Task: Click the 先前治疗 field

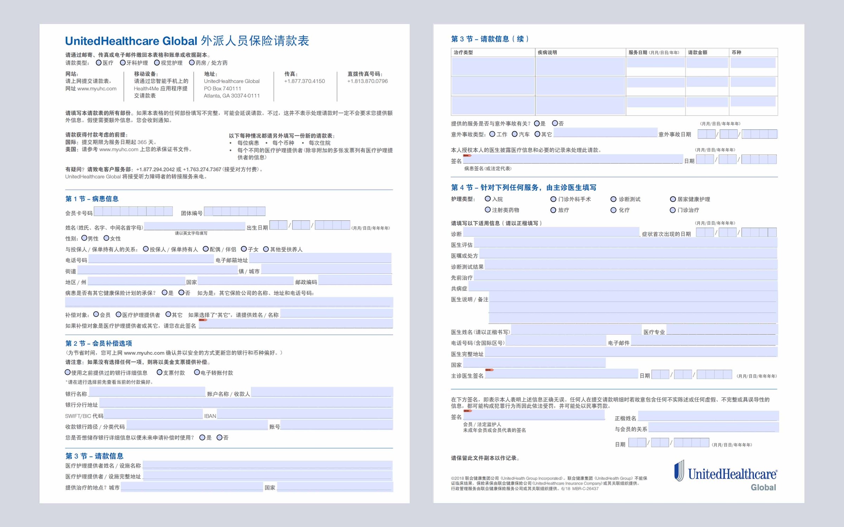Action: click(x=625, y=275)
